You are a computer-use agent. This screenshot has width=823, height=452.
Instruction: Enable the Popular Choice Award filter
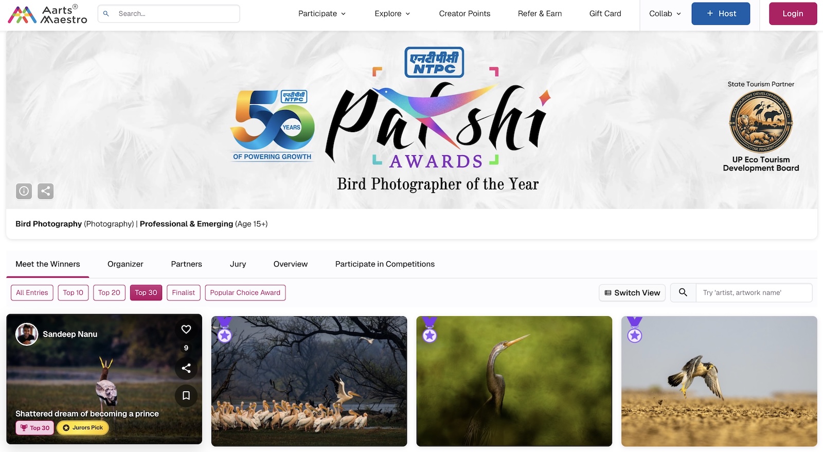coord(245,293)
